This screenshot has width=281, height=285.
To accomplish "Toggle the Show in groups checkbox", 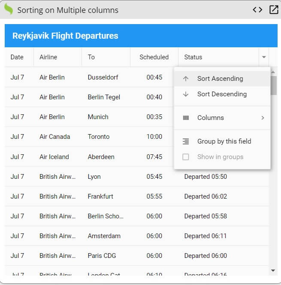I will click(186, 157).
